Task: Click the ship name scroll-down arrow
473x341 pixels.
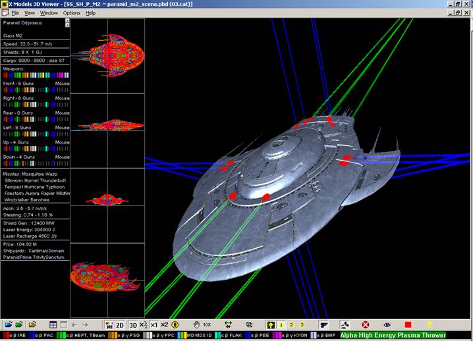Action: click(67, 25)
